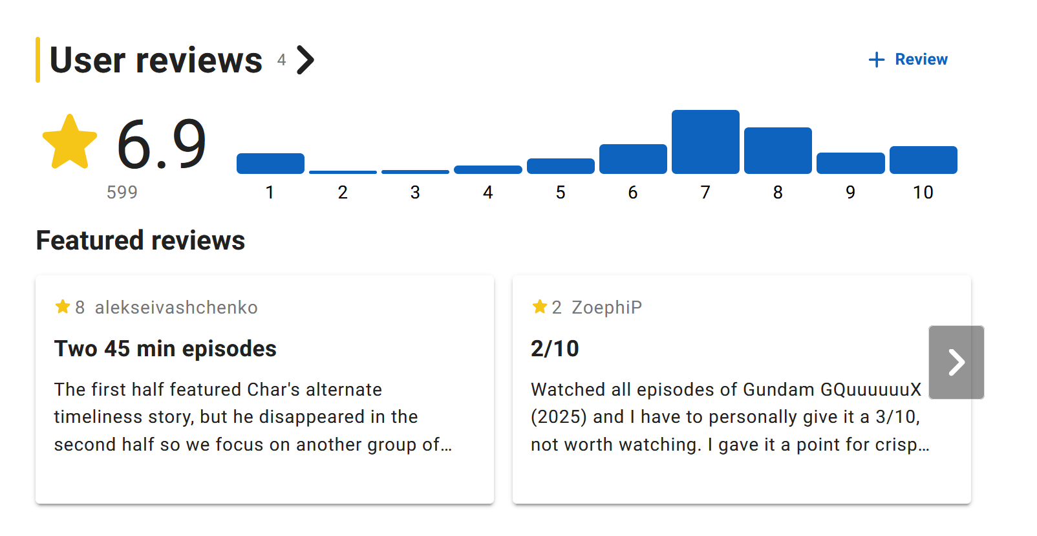1037x536 pixels.
Task: Open all user reviews via chevron arrow
Action: point(305,60)
